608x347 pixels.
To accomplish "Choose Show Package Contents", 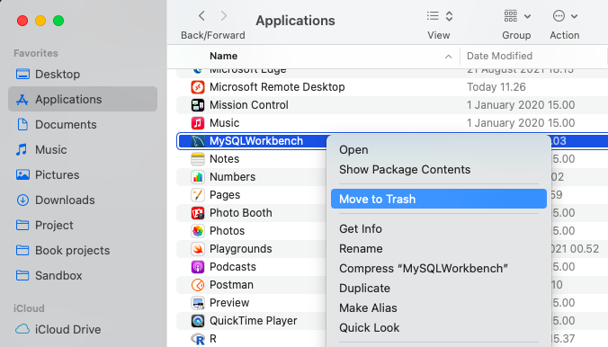I will (x=439, y=169).
